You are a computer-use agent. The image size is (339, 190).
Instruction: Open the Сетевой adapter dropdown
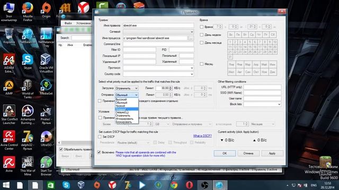[158, 32]
